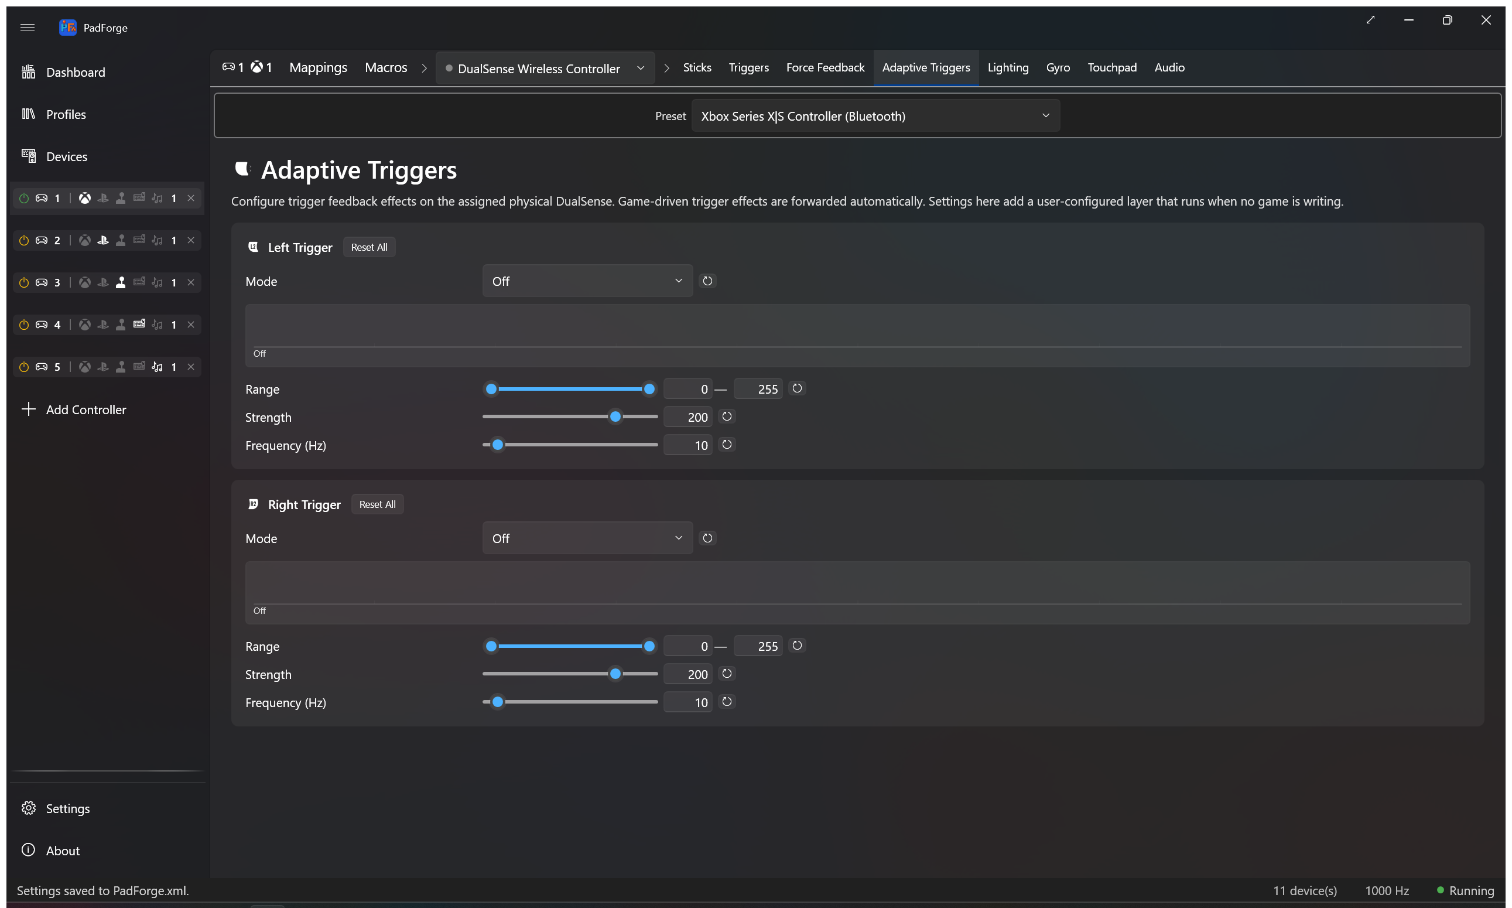The image size is (1512, 908).
Task: Click the Right Trigger Range upper handle
Action: pyautogui.click(x=649, y=646)
